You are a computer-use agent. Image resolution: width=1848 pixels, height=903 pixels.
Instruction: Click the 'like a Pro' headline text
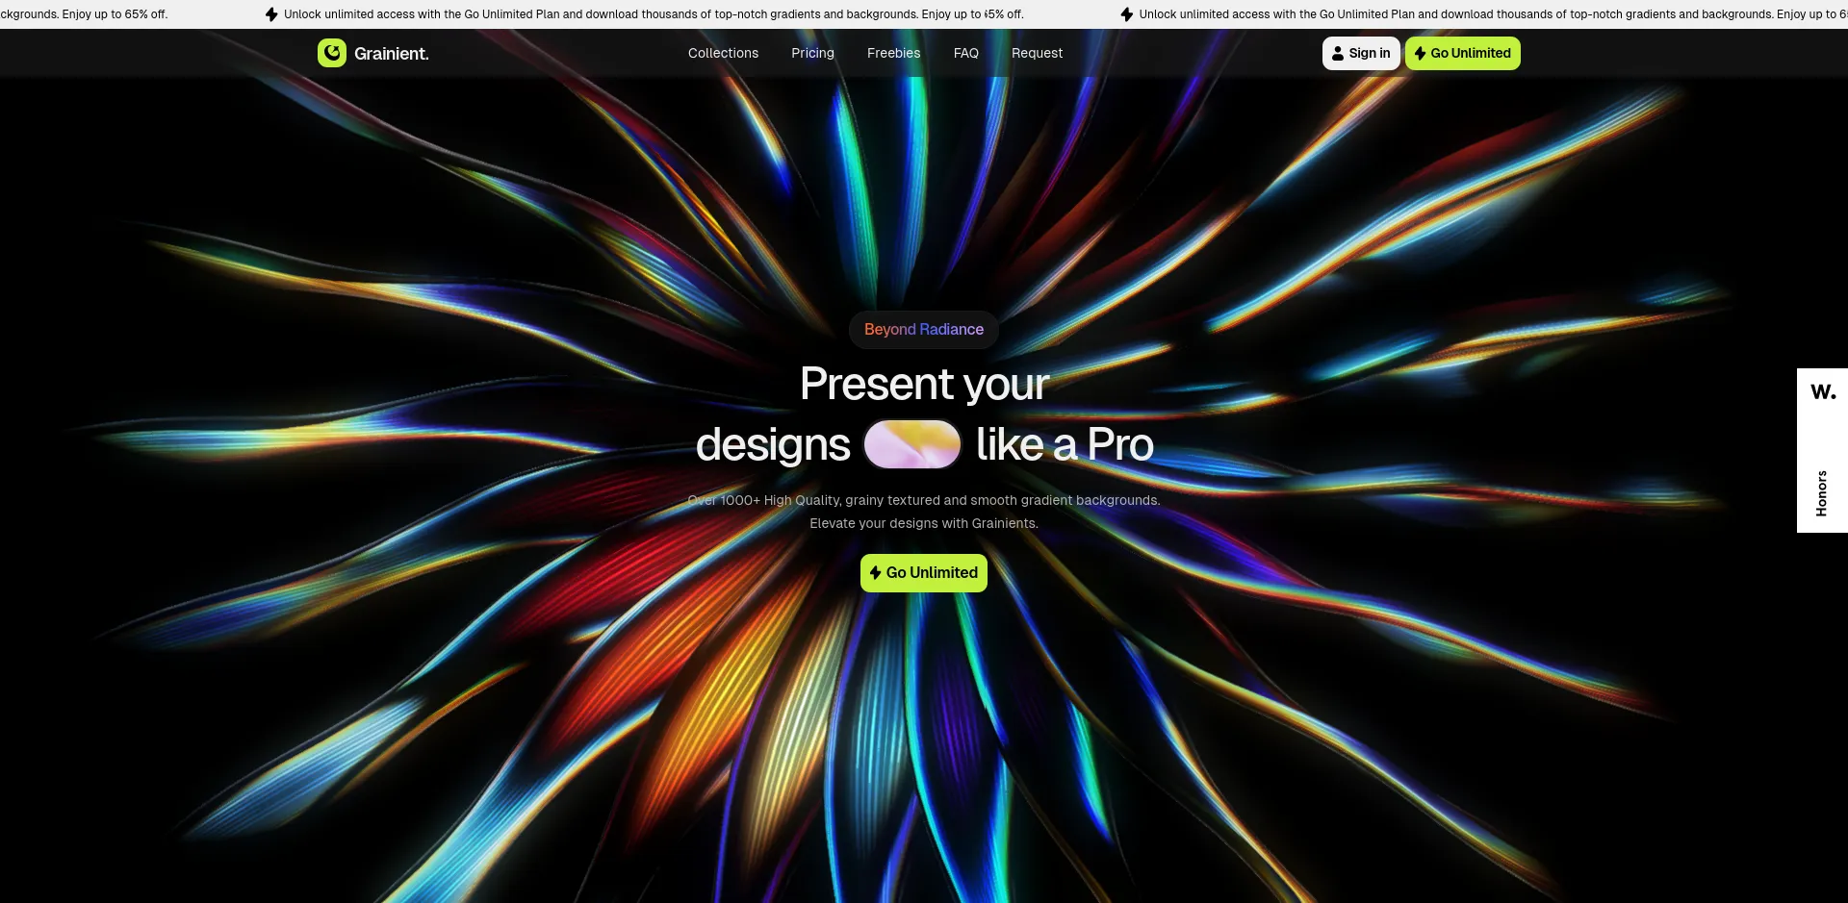click(x=1065, y=444)
